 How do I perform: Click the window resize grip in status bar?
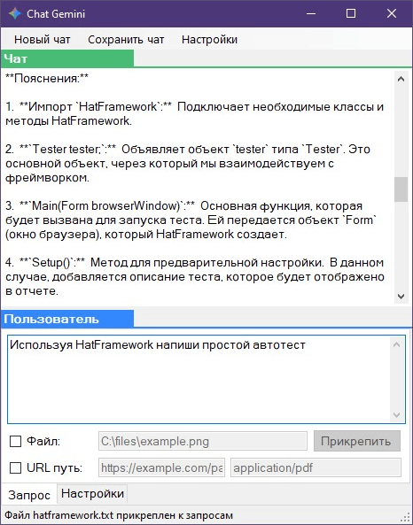[x=406, y=518]
